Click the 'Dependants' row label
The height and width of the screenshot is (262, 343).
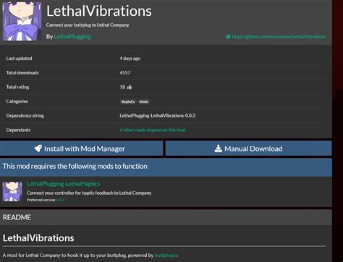coord(18,130)
